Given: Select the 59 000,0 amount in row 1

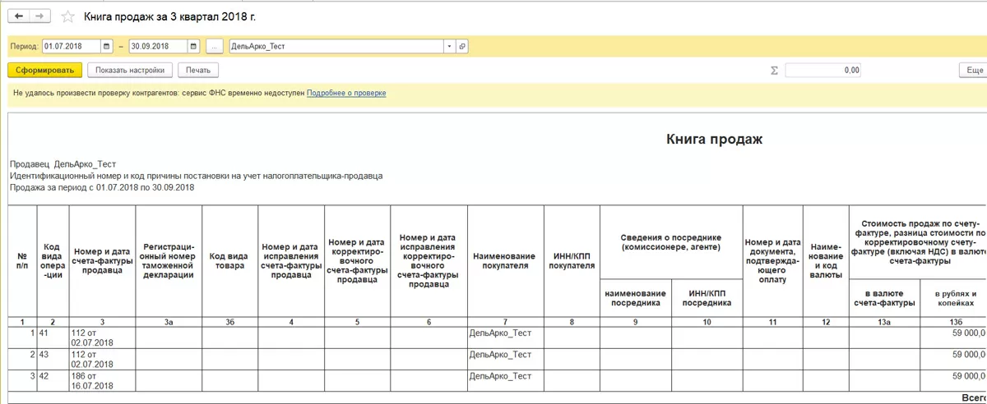Looking at the screenshot, I should point(954,337).
